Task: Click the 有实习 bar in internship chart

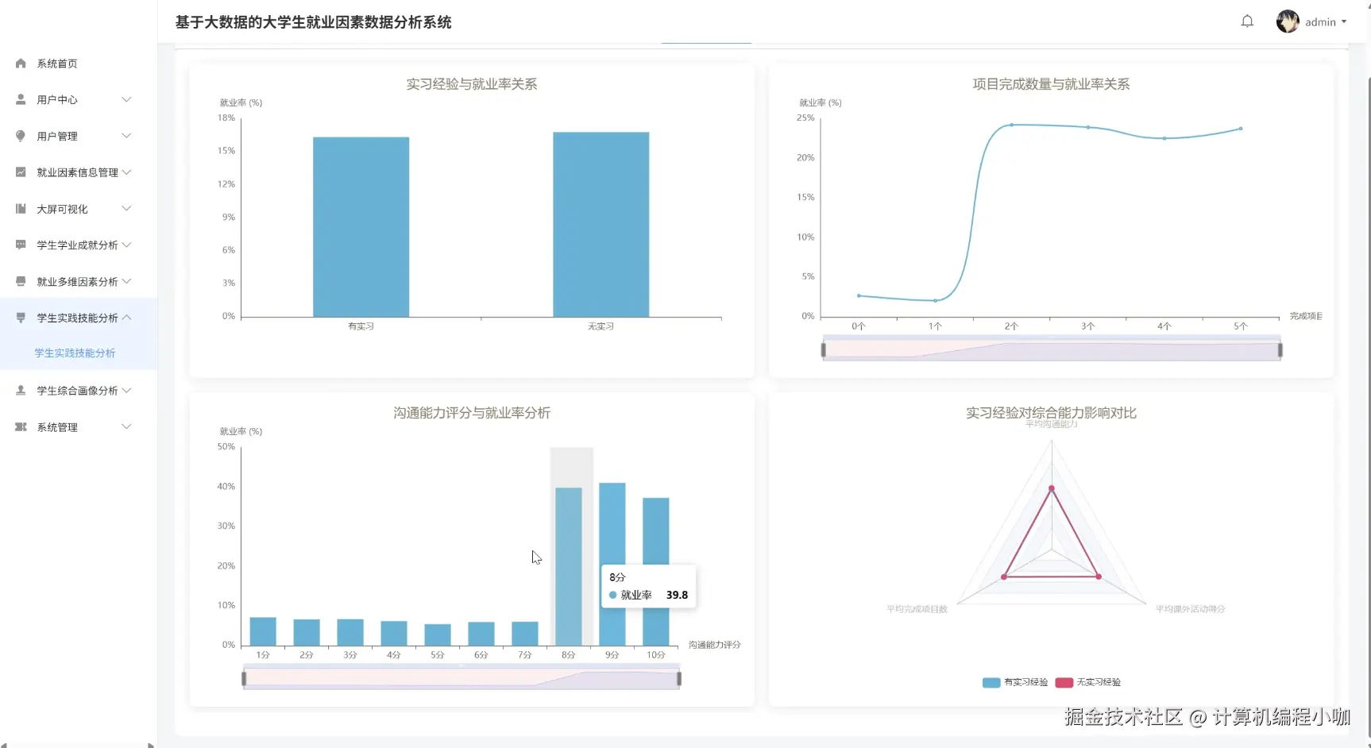Action: coord(361,227)
